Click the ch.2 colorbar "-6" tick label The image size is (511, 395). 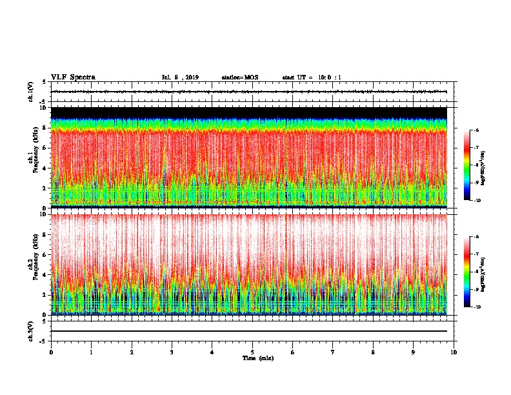(x=477, y=237)
